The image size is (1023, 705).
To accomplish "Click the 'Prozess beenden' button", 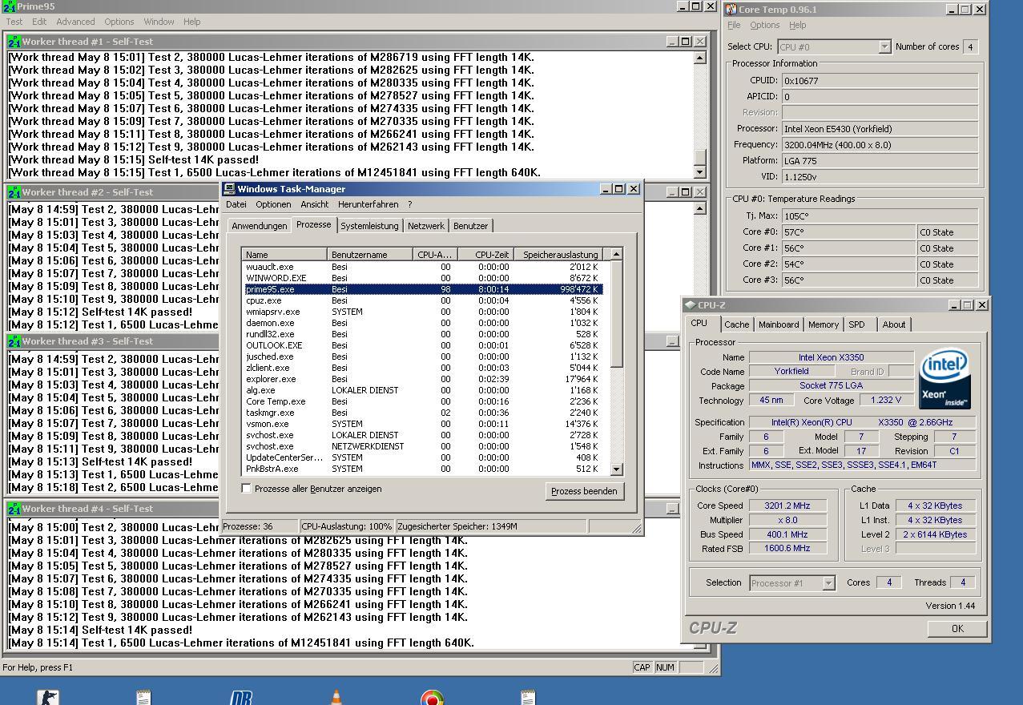I will pos(584,491).
